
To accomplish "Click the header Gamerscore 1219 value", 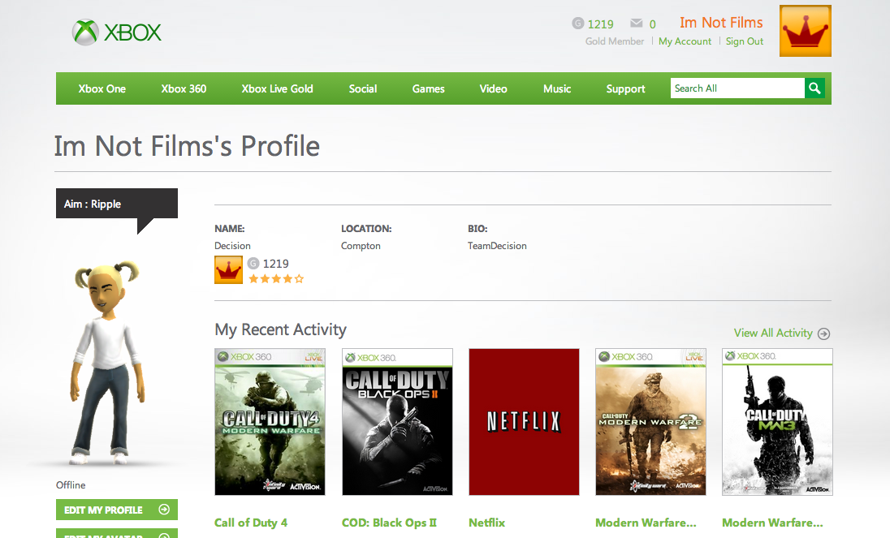I will coord(601,24).
